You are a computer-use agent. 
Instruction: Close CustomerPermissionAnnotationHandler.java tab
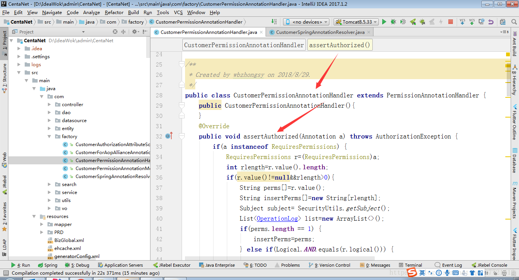pyautogui.click(x=262, y=32)
